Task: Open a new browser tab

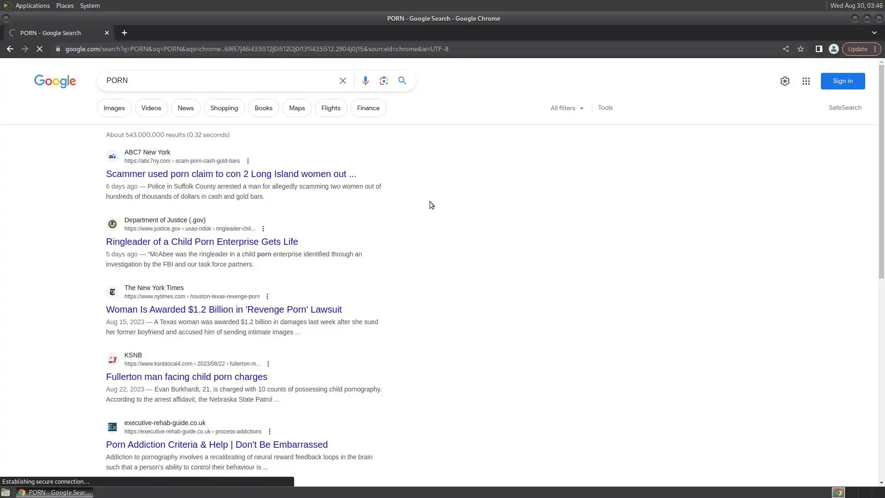Action: (x=124, y=33)
